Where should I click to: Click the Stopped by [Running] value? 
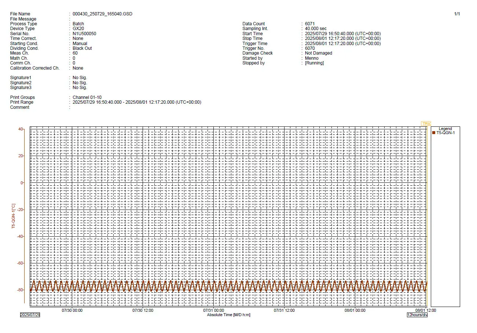pyautogui.click(x=314, y=63)
